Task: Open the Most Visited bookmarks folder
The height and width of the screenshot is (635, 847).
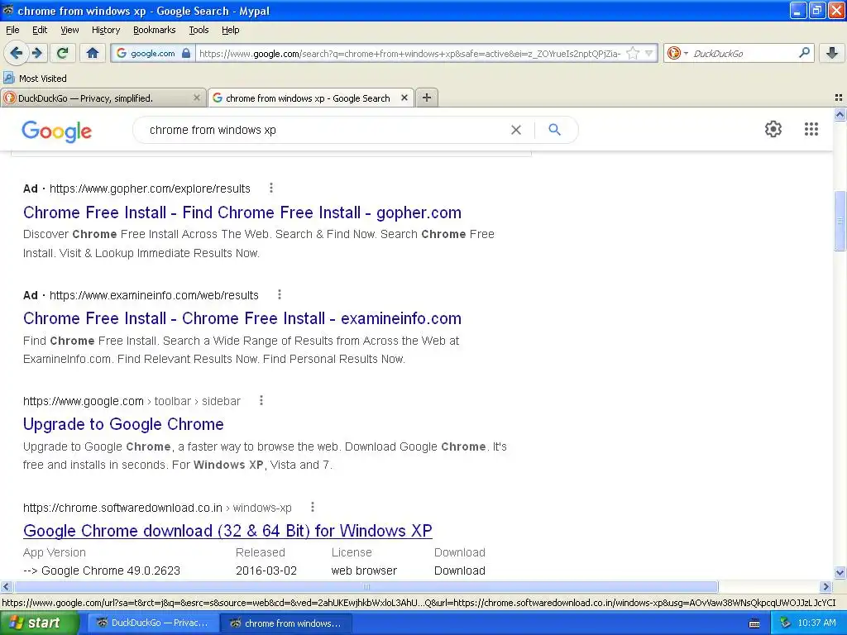Action: 35,79
